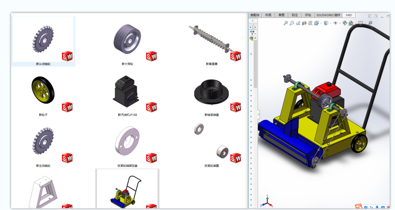The image size is (395, 210).
Task: Select white trapezoid frame part thumbnail
Action: point(43,192)
